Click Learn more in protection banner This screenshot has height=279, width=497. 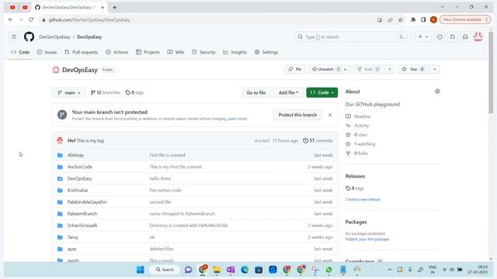237,119
